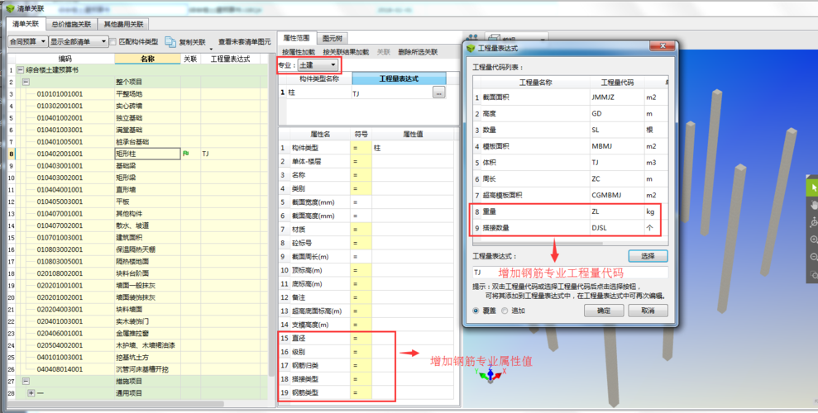The height and width of the screenshot is (413, 818).
Task: Select the 高度 GD row
Action: coord(570,113)
